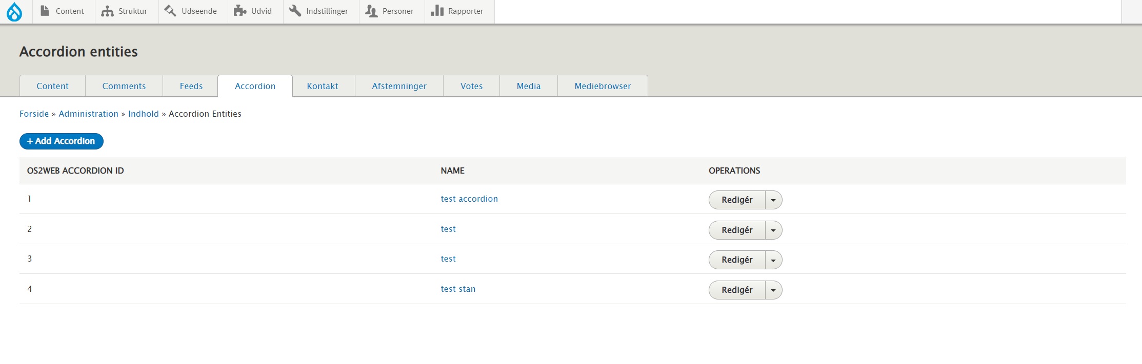Click the Udvid puzzle piece icon
1142x364 pixels.
[240, 11]
